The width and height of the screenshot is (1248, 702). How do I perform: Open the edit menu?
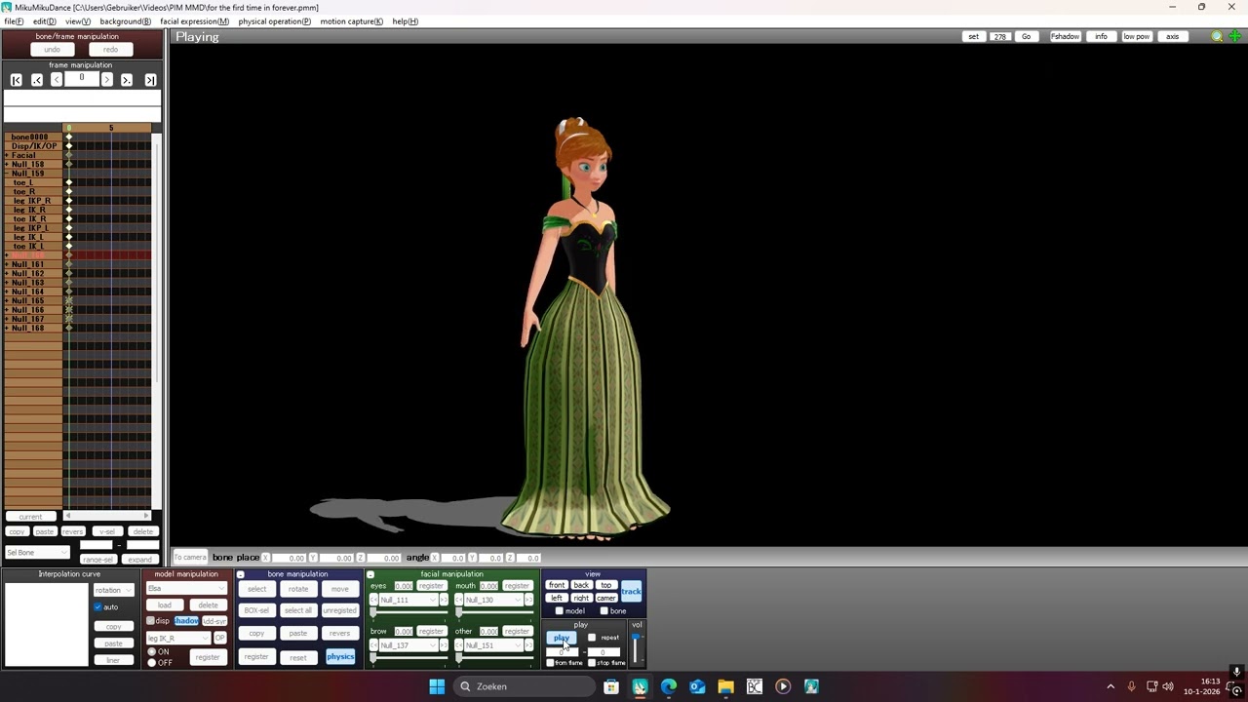point(44,21)
